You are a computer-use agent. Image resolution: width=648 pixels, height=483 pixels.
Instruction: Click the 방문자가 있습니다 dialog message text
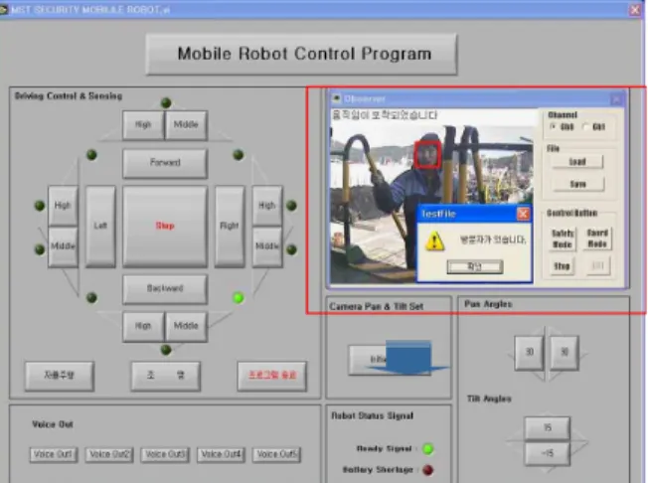coord(493,240)
